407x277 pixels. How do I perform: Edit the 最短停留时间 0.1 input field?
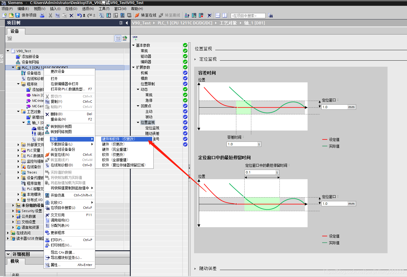(260, 172)
